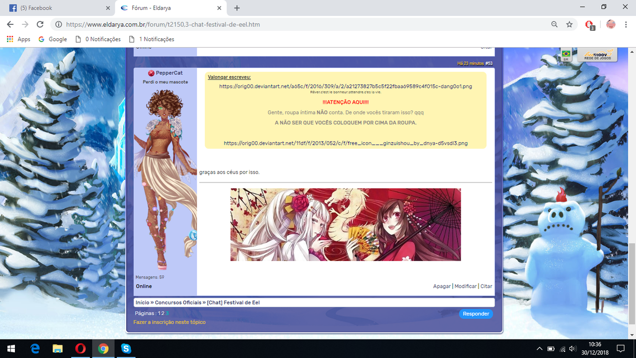Open the Opera-style extension with badge 3
The image size is (636, 358).
589,25
